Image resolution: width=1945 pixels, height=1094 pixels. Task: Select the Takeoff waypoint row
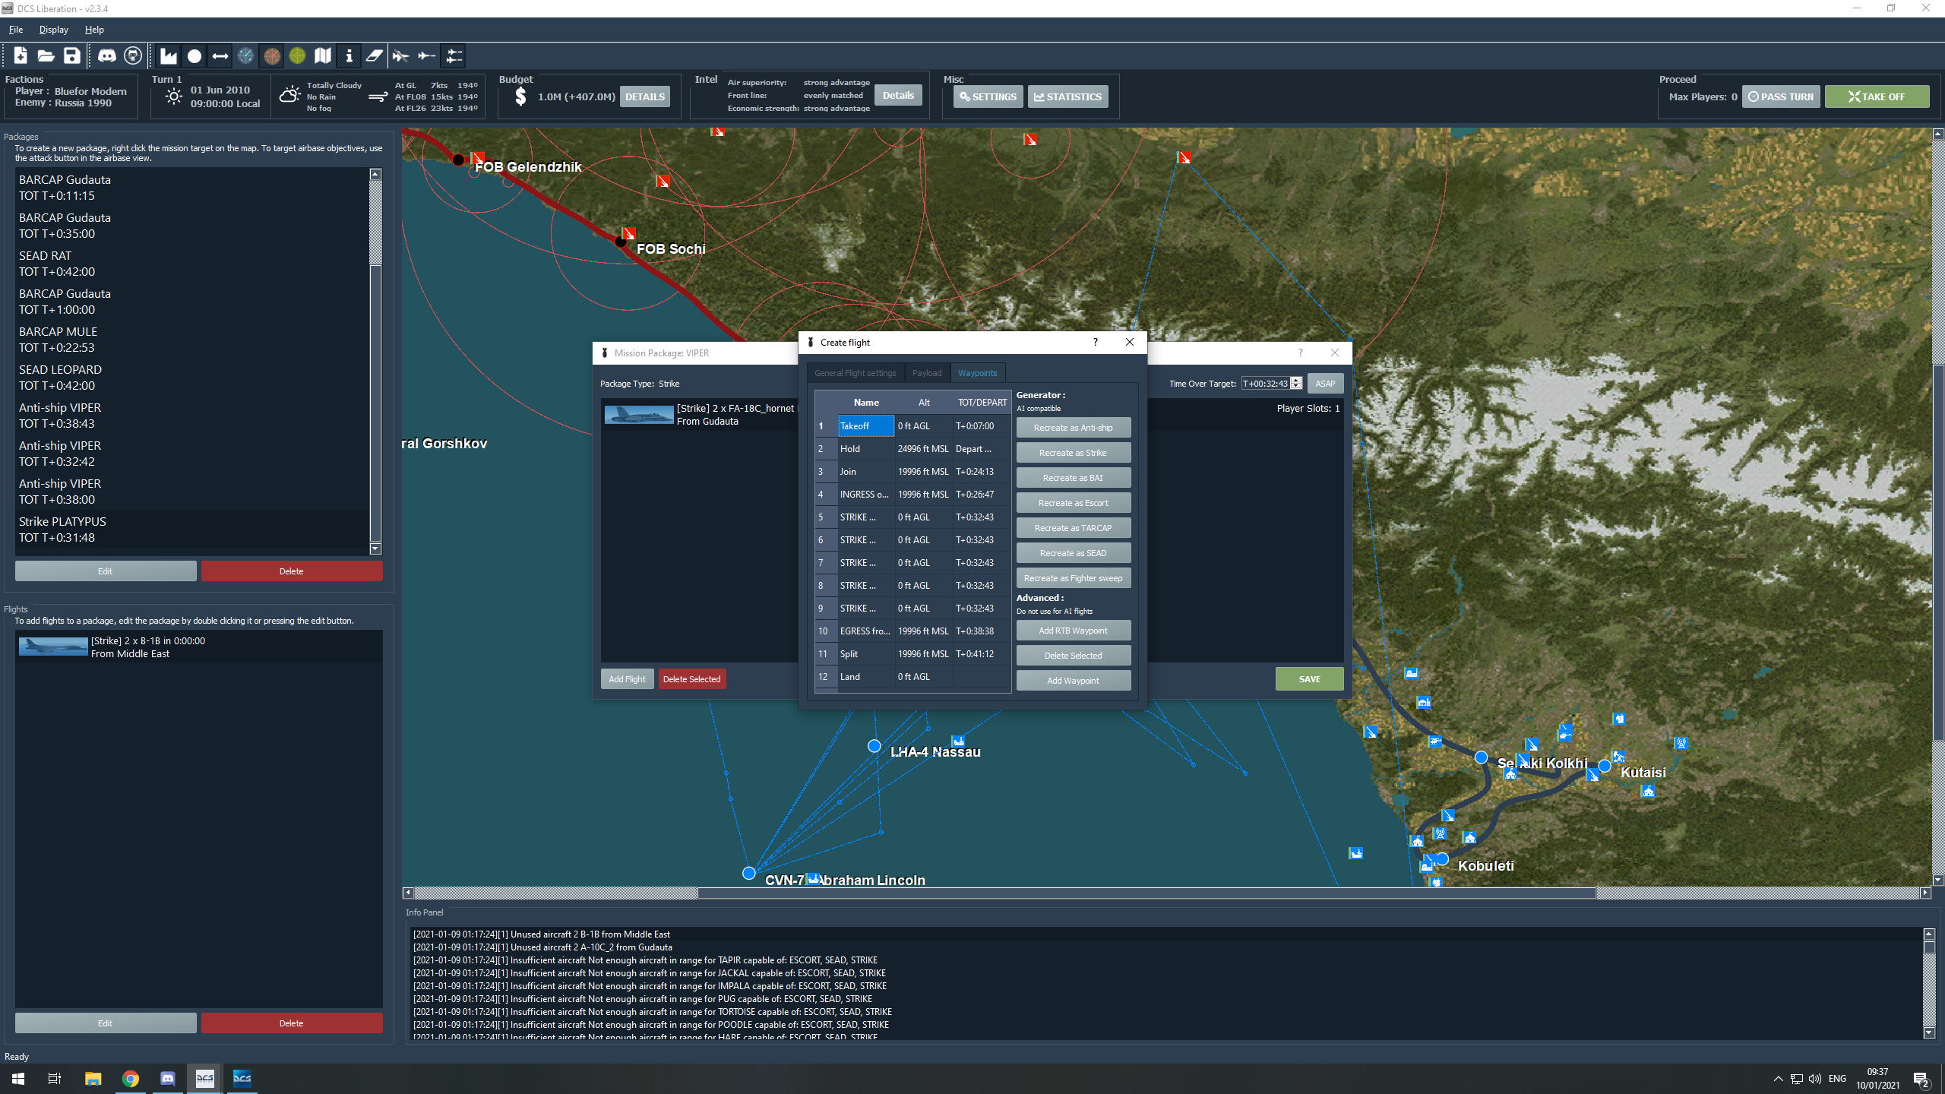tap(913, 426)
